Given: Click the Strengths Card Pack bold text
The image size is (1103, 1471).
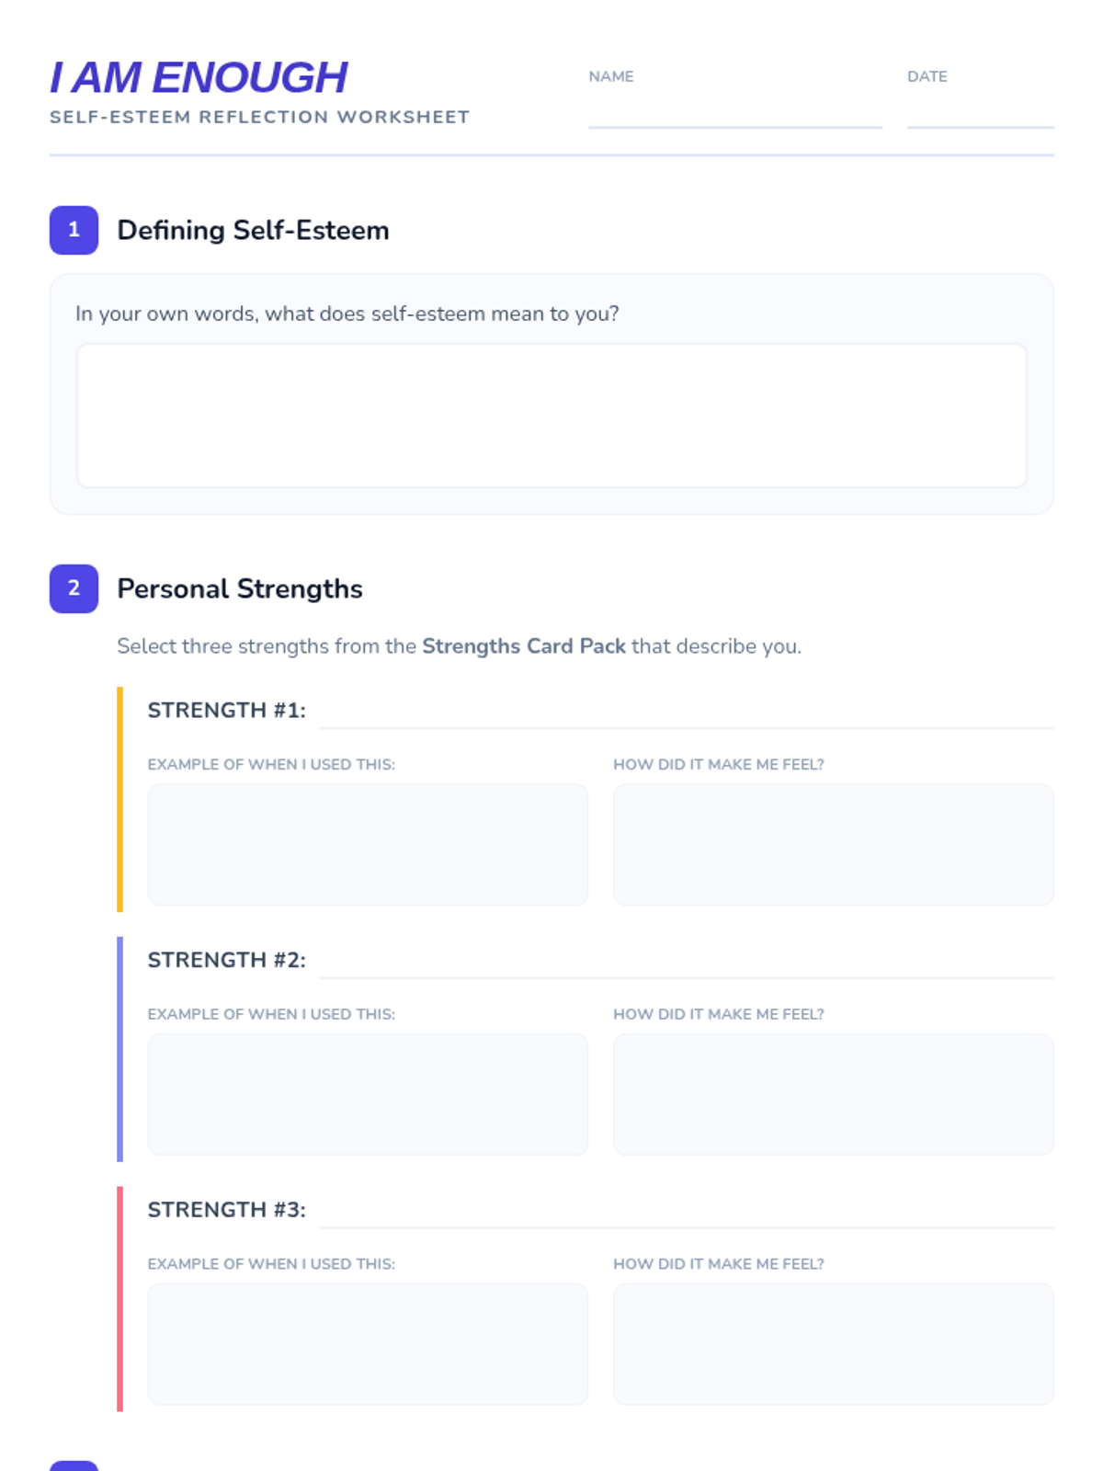Looking at the screenshot, I should pos(523,646).
